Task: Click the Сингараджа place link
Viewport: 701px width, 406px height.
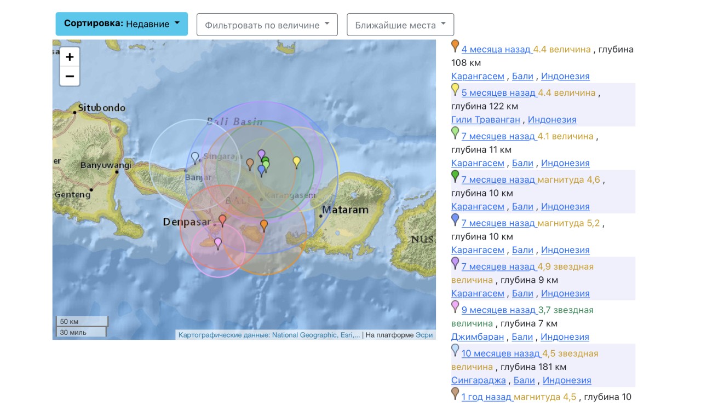Action: coord(480,380)
